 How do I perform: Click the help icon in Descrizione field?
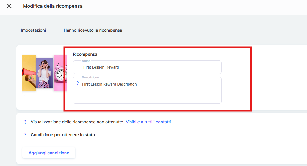click(78, 83)
